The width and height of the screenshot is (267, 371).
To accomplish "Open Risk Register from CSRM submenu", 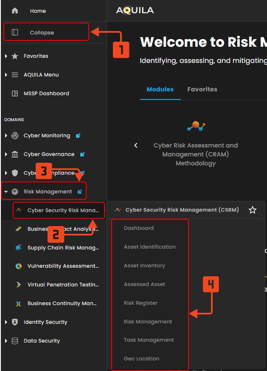I will click(141, 303).
